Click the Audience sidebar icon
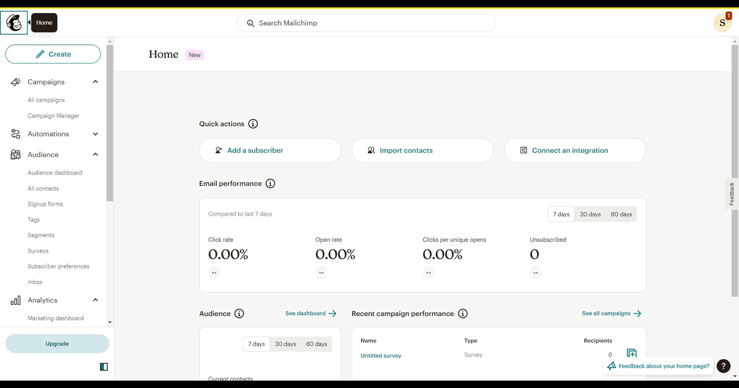 15,155
